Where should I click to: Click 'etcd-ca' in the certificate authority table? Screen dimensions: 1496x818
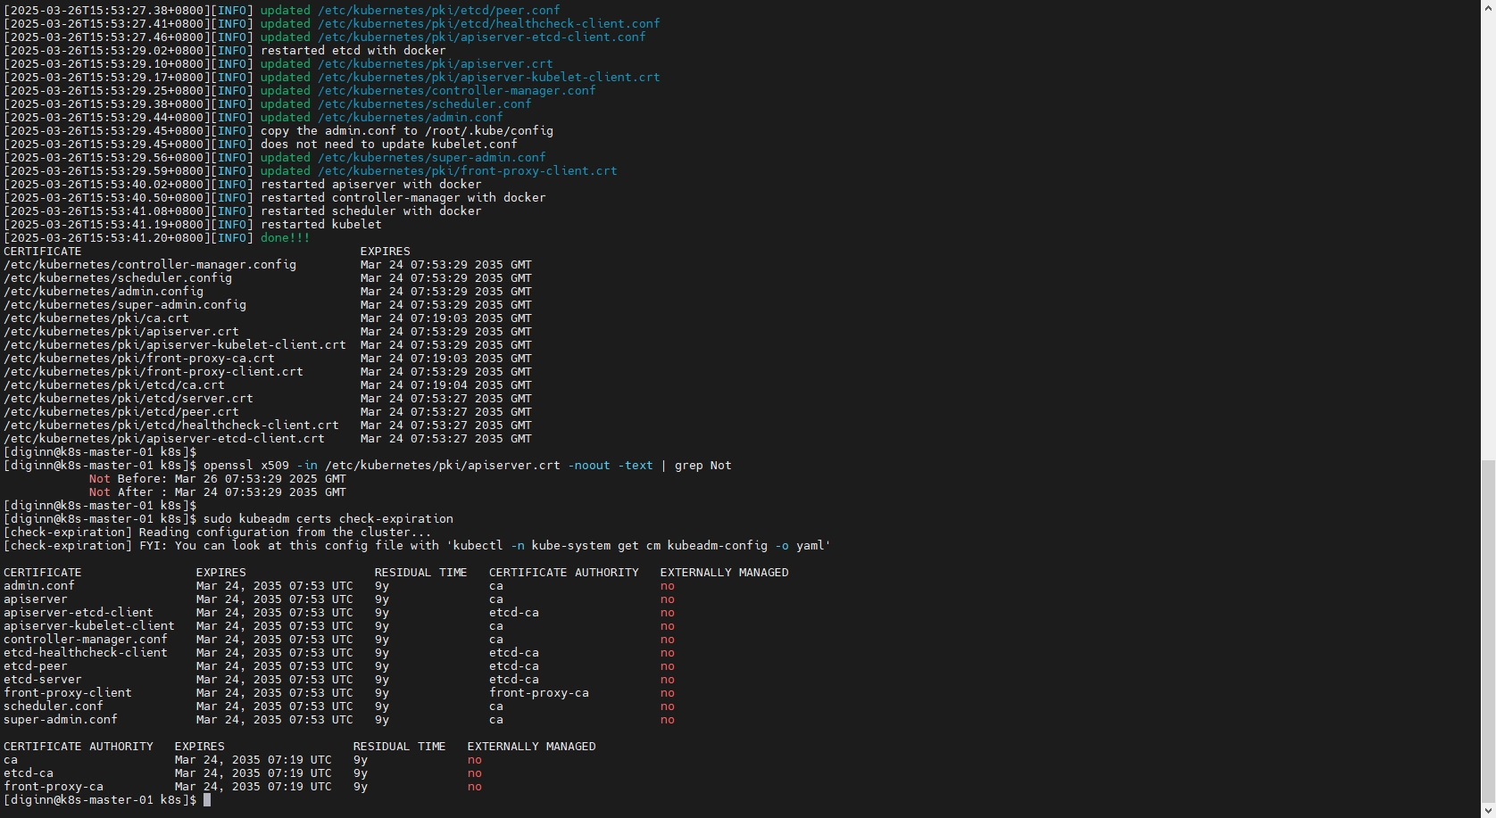tap(29, 773)
